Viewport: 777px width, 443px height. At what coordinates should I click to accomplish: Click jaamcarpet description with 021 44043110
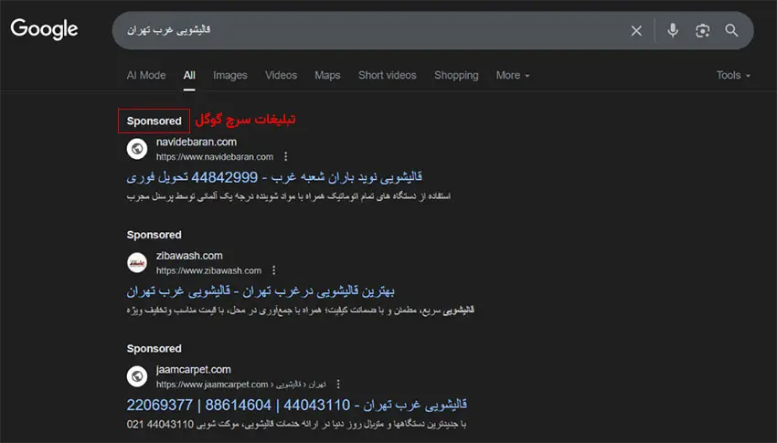296,424
